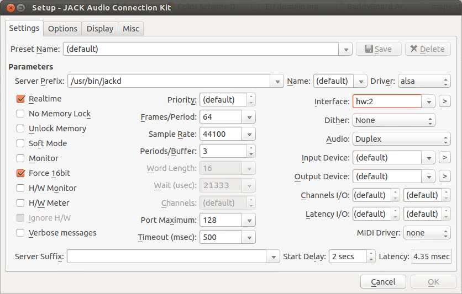
Task: Uncheck the Force 16bit option
Action: [20, 173]
